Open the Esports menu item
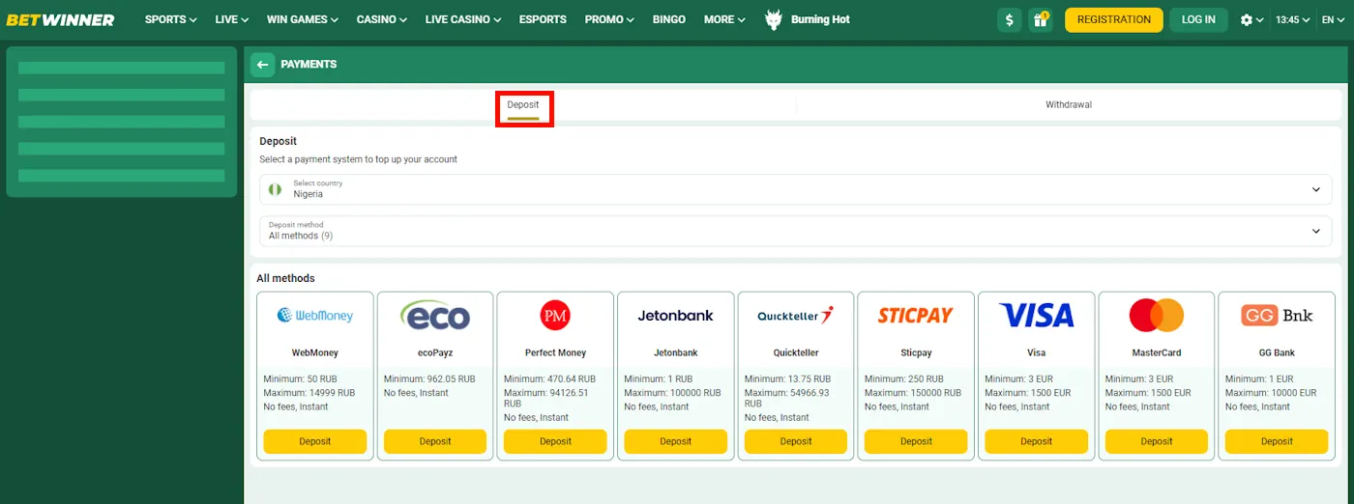Viewport: 1354px width, 504px height. point(543,19)
